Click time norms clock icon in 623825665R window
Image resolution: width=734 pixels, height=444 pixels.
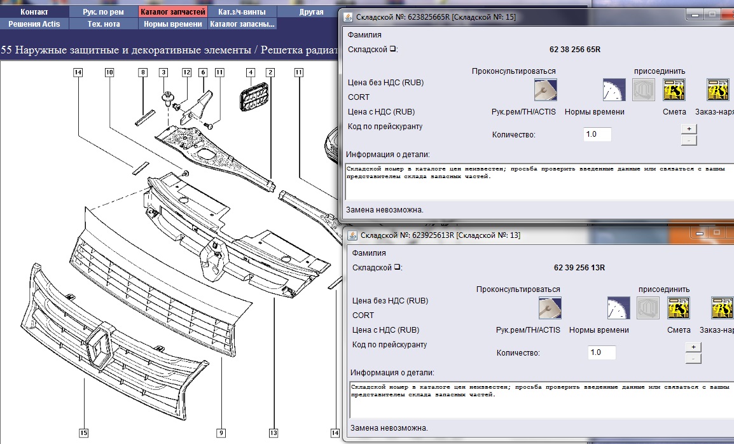coord(614,90)
